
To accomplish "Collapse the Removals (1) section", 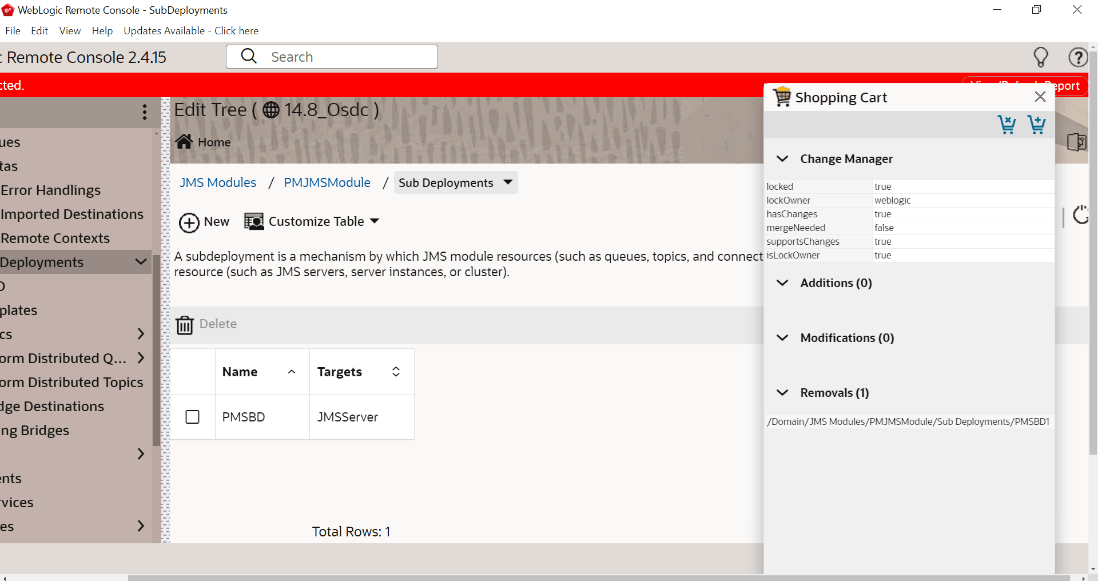I will 782,392.
